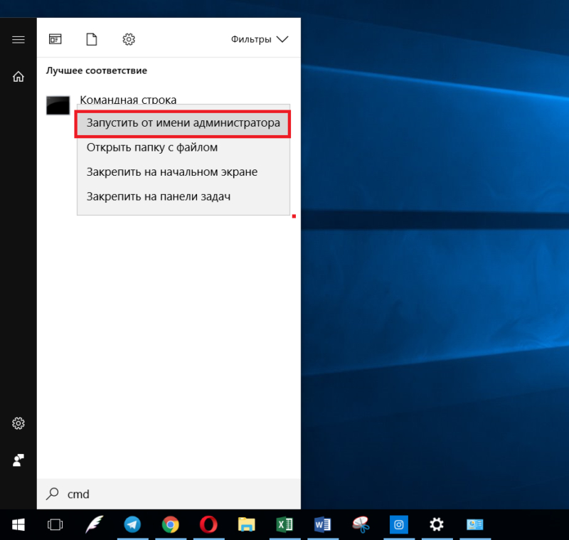Open the settings gear in left sidebar

18,423
